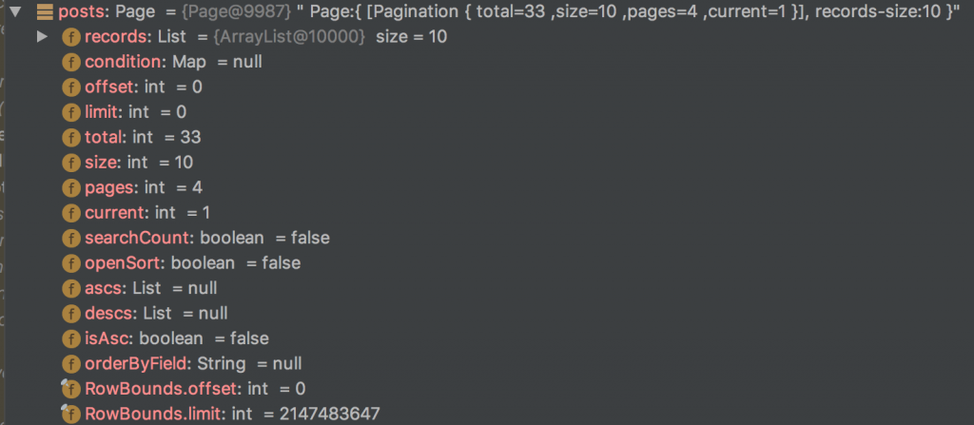Viewport: 974px width, 425px height.
Task: Click the field icon beside total
Action: click(71, 137)
